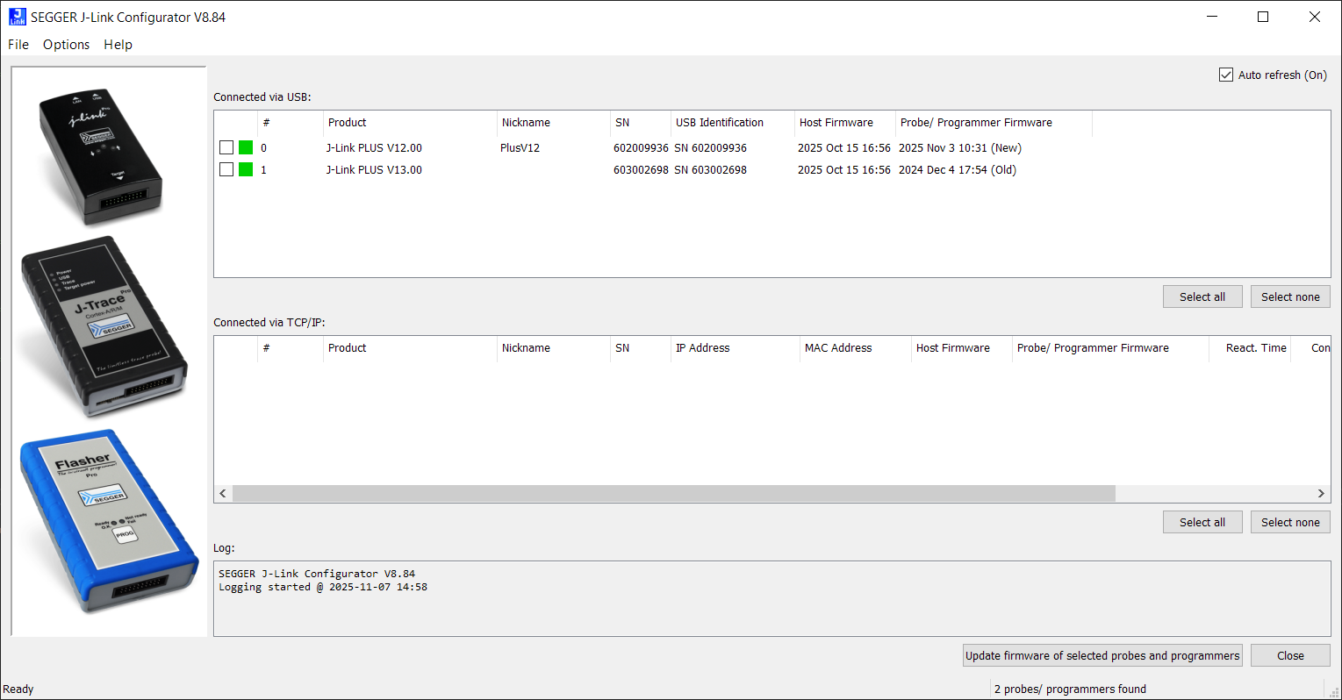The image size is (1342, 700).
Task: Click Select none under the TCP/IP list
Action: click(1290, 523)
